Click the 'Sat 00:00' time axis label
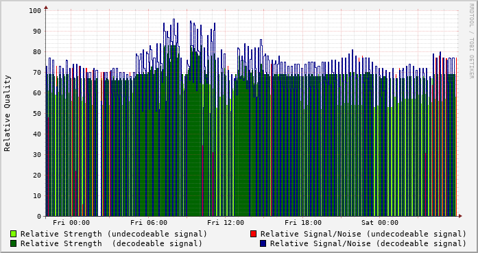Screen dimensions: 478x253 (x=380, y=223)
